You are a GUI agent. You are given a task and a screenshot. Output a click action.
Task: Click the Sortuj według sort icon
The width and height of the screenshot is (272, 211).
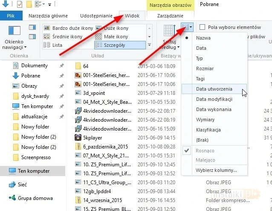(x=169, y=31)
